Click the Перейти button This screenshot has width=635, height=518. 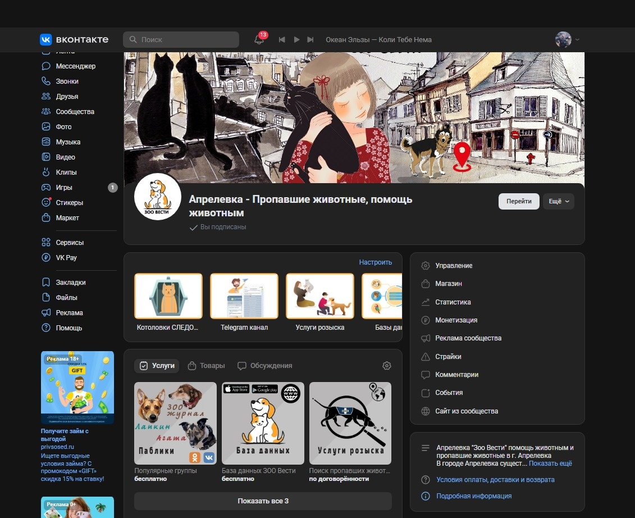[x=519, y=202]
